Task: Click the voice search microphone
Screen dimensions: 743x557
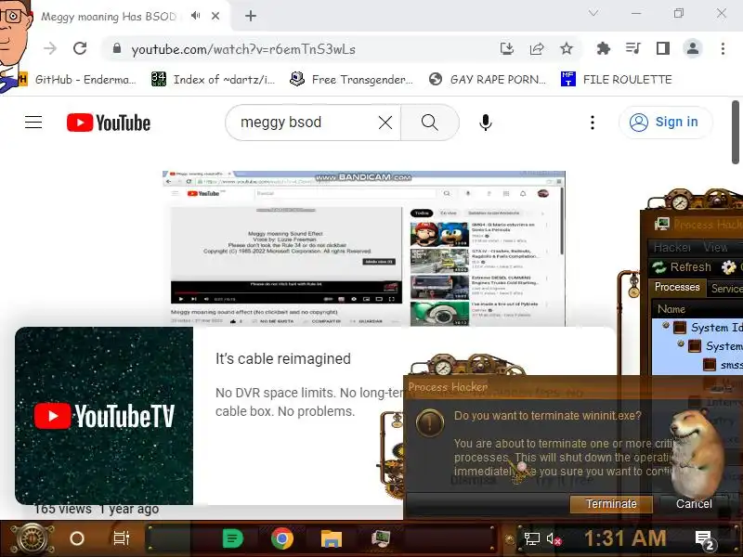Action: 485,123
